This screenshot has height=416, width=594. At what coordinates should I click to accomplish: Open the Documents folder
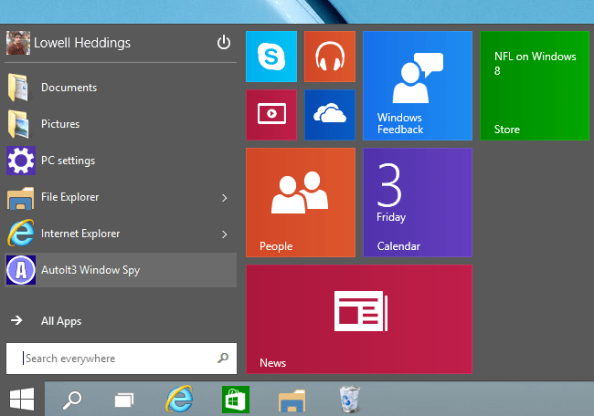click(x=121, y=88)
